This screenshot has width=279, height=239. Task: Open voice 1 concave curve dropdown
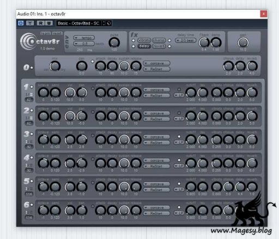[156, 90]
